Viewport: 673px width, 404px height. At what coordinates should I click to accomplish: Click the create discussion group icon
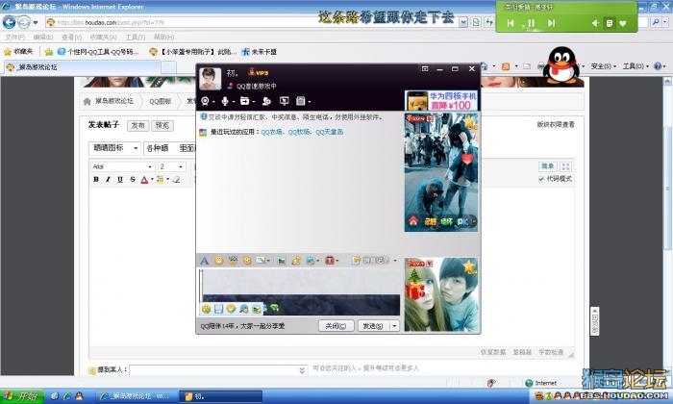[x=266, y=101]
